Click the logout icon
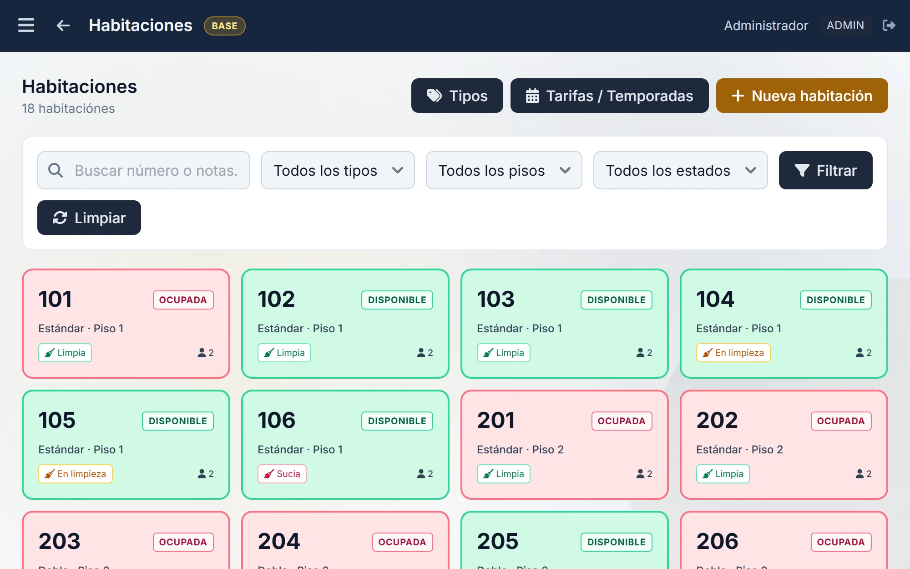This screenshot has height=569, width=910. coord(889,25)
